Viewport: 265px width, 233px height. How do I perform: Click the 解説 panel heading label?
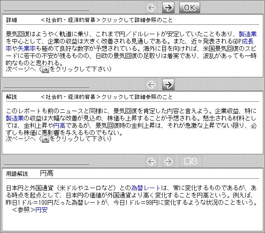click(x=12, y=97)
